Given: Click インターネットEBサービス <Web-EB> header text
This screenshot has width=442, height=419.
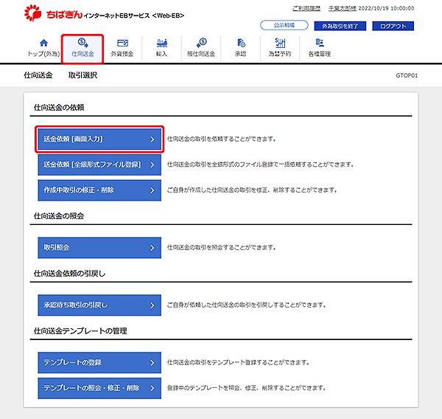Looking at the screenshot, I should [x=134, y=15].
